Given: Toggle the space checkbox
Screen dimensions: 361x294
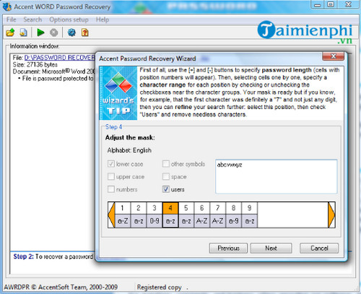Looking at the screenshot, I should 166,177.
